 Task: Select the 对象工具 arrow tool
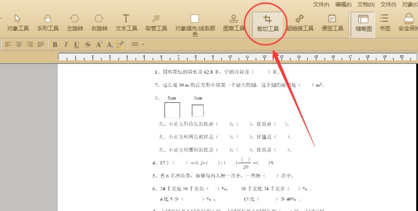17,23
